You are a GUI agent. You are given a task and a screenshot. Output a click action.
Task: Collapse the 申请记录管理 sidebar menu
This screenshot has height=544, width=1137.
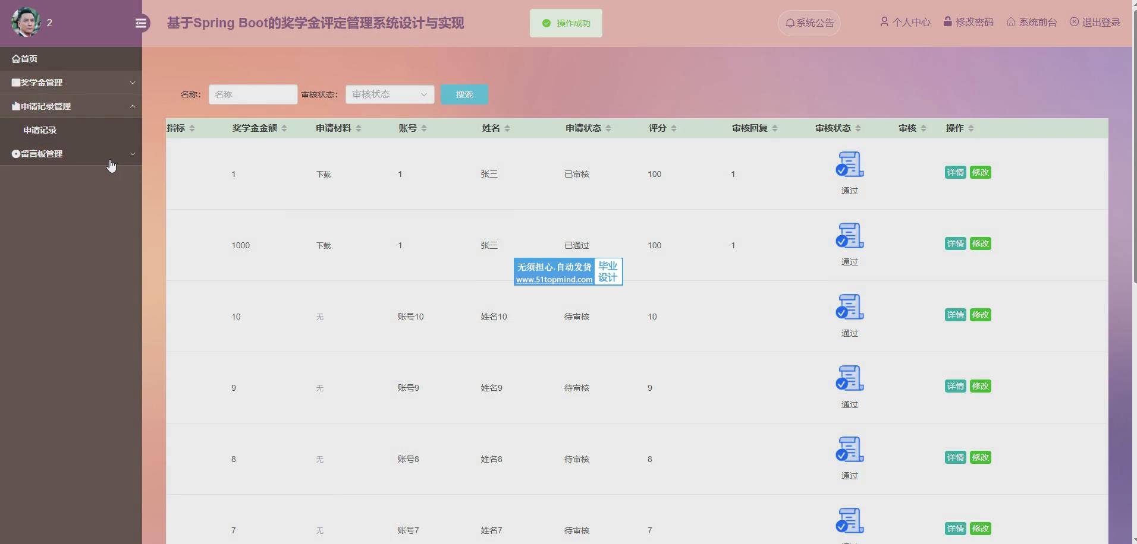tap(71, 106)
